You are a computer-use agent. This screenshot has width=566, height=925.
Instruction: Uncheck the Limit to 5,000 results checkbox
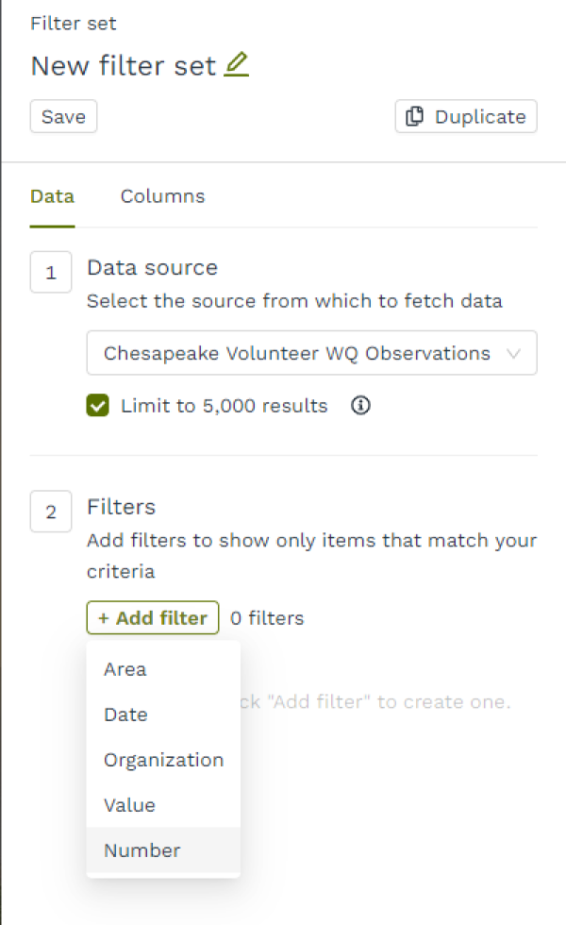(x=98, y=405)
